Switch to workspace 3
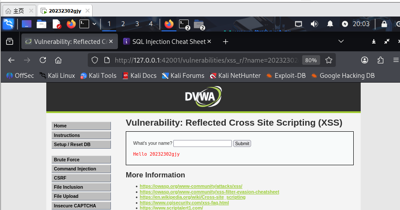Viewport: 400px width, 210px height. click(x=137, y=24)
